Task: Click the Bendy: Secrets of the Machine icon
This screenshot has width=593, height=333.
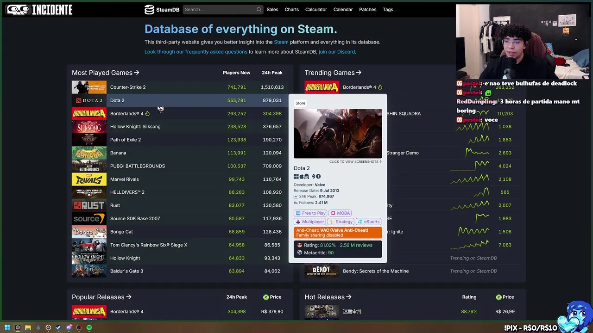Action: [x=322, y=271]
